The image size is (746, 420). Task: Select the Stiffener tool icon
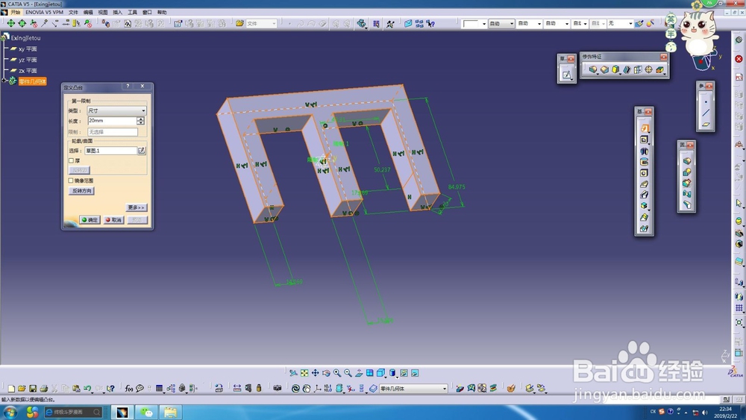pyautogui.click(x=645, y=205)
